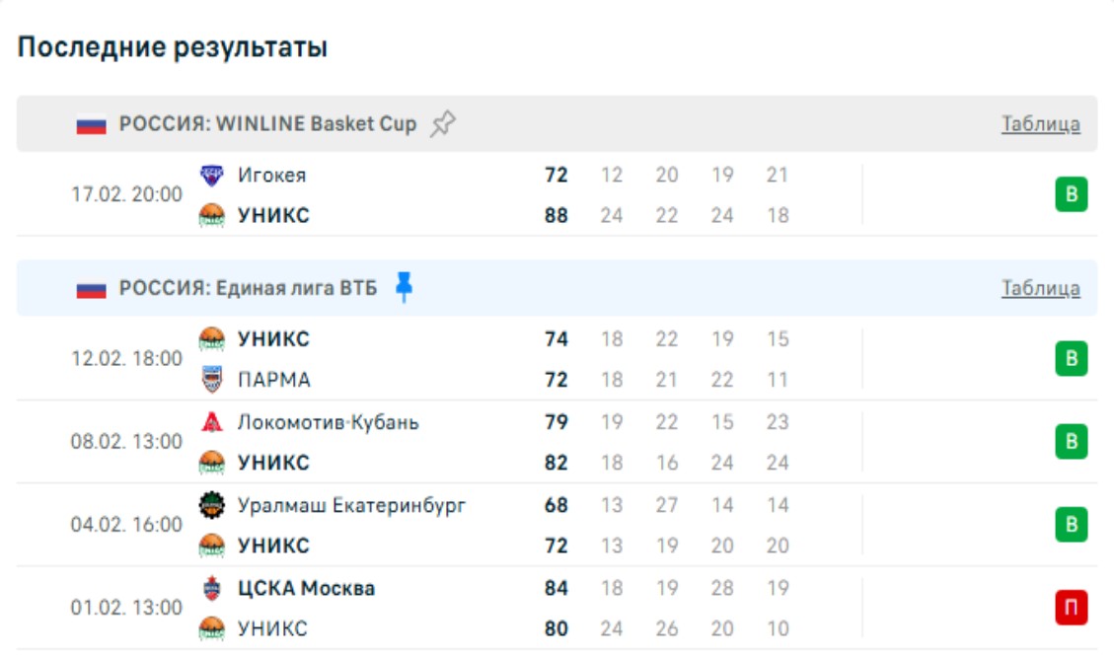Open Таблица link for WINLINE Basket Cup
The image size is (1114, 657).
(x=1040, y=124)
